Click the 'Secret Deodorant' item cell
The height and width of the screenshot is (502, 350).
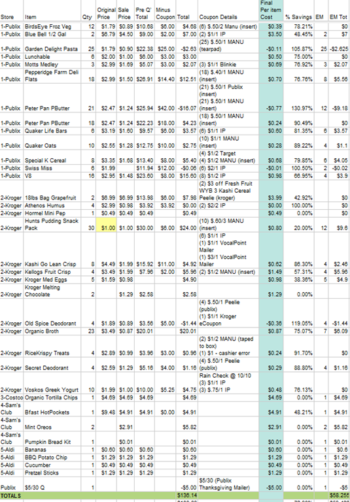pos(52,365)
